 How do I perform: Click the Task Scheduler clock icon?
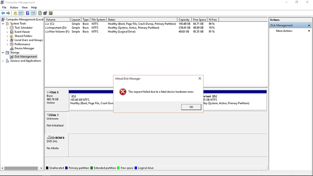click(x=12, y=28)
